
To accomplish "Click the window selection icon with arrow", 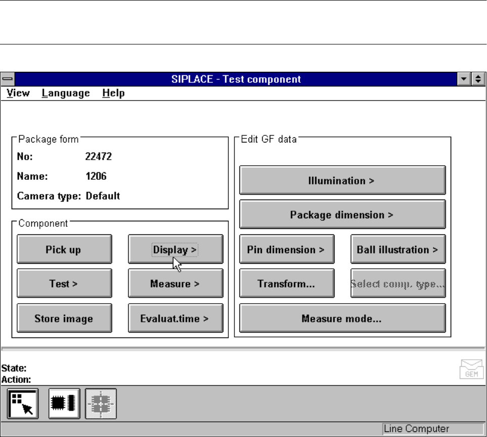I will (23, 404).
